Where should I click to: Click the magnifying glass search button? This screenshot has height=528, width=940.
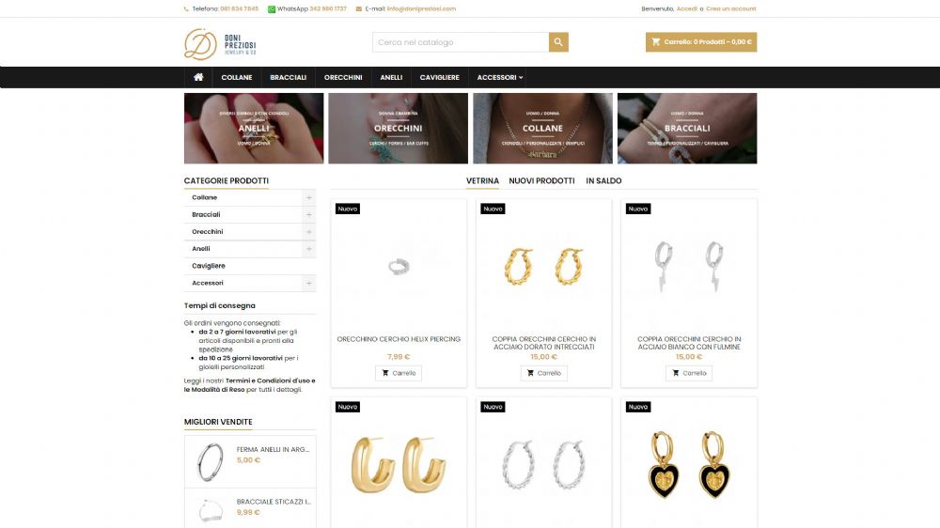click(x=558, y=42)
